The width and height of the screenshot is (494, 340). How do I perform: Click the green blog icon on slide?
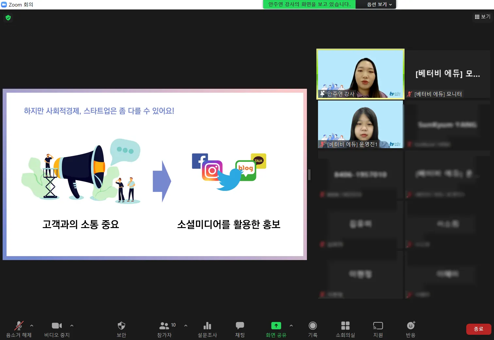coord(246,170)
